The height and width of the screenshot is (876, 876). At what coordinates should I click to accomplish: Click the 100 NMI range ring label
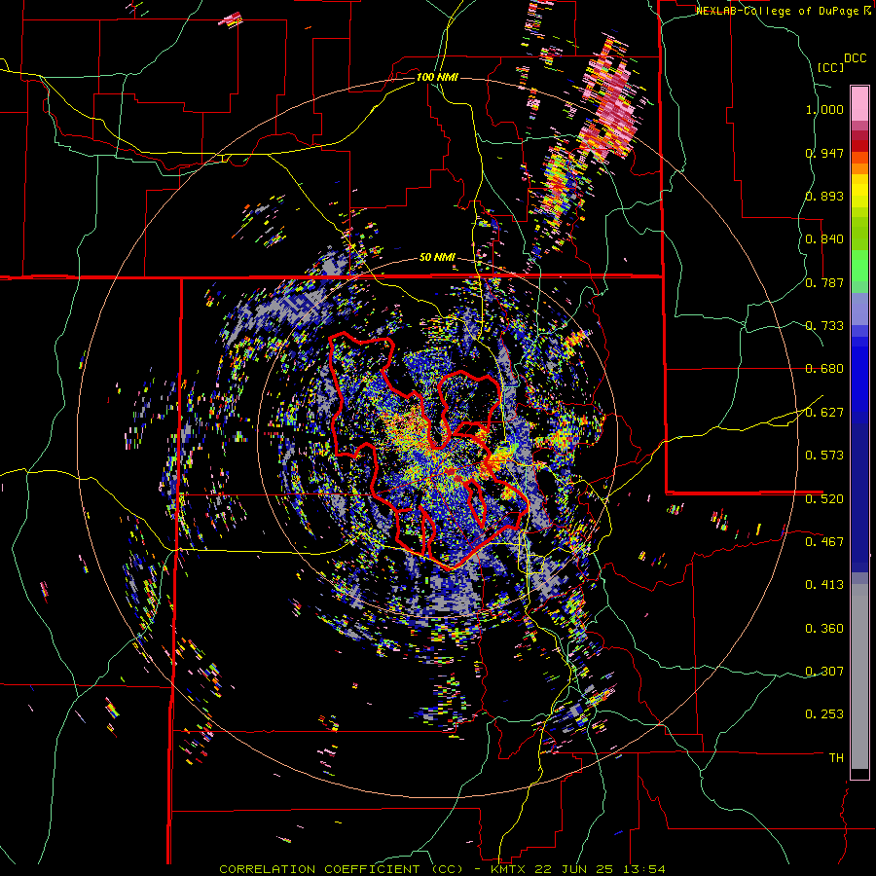click(437, 77)
